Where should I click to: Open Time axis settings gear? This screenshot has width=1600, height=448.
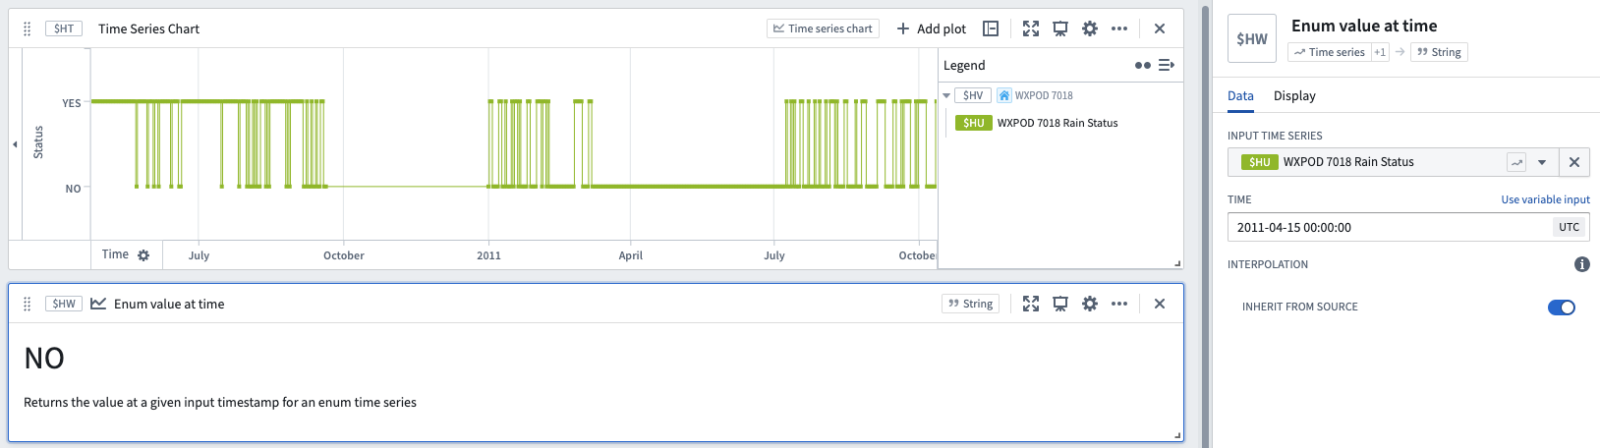(143, 255)
